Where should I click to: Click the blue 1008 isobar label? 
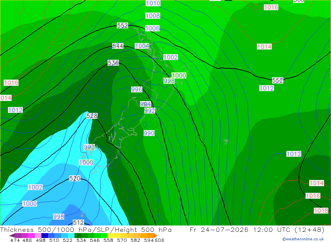[153, 16]
